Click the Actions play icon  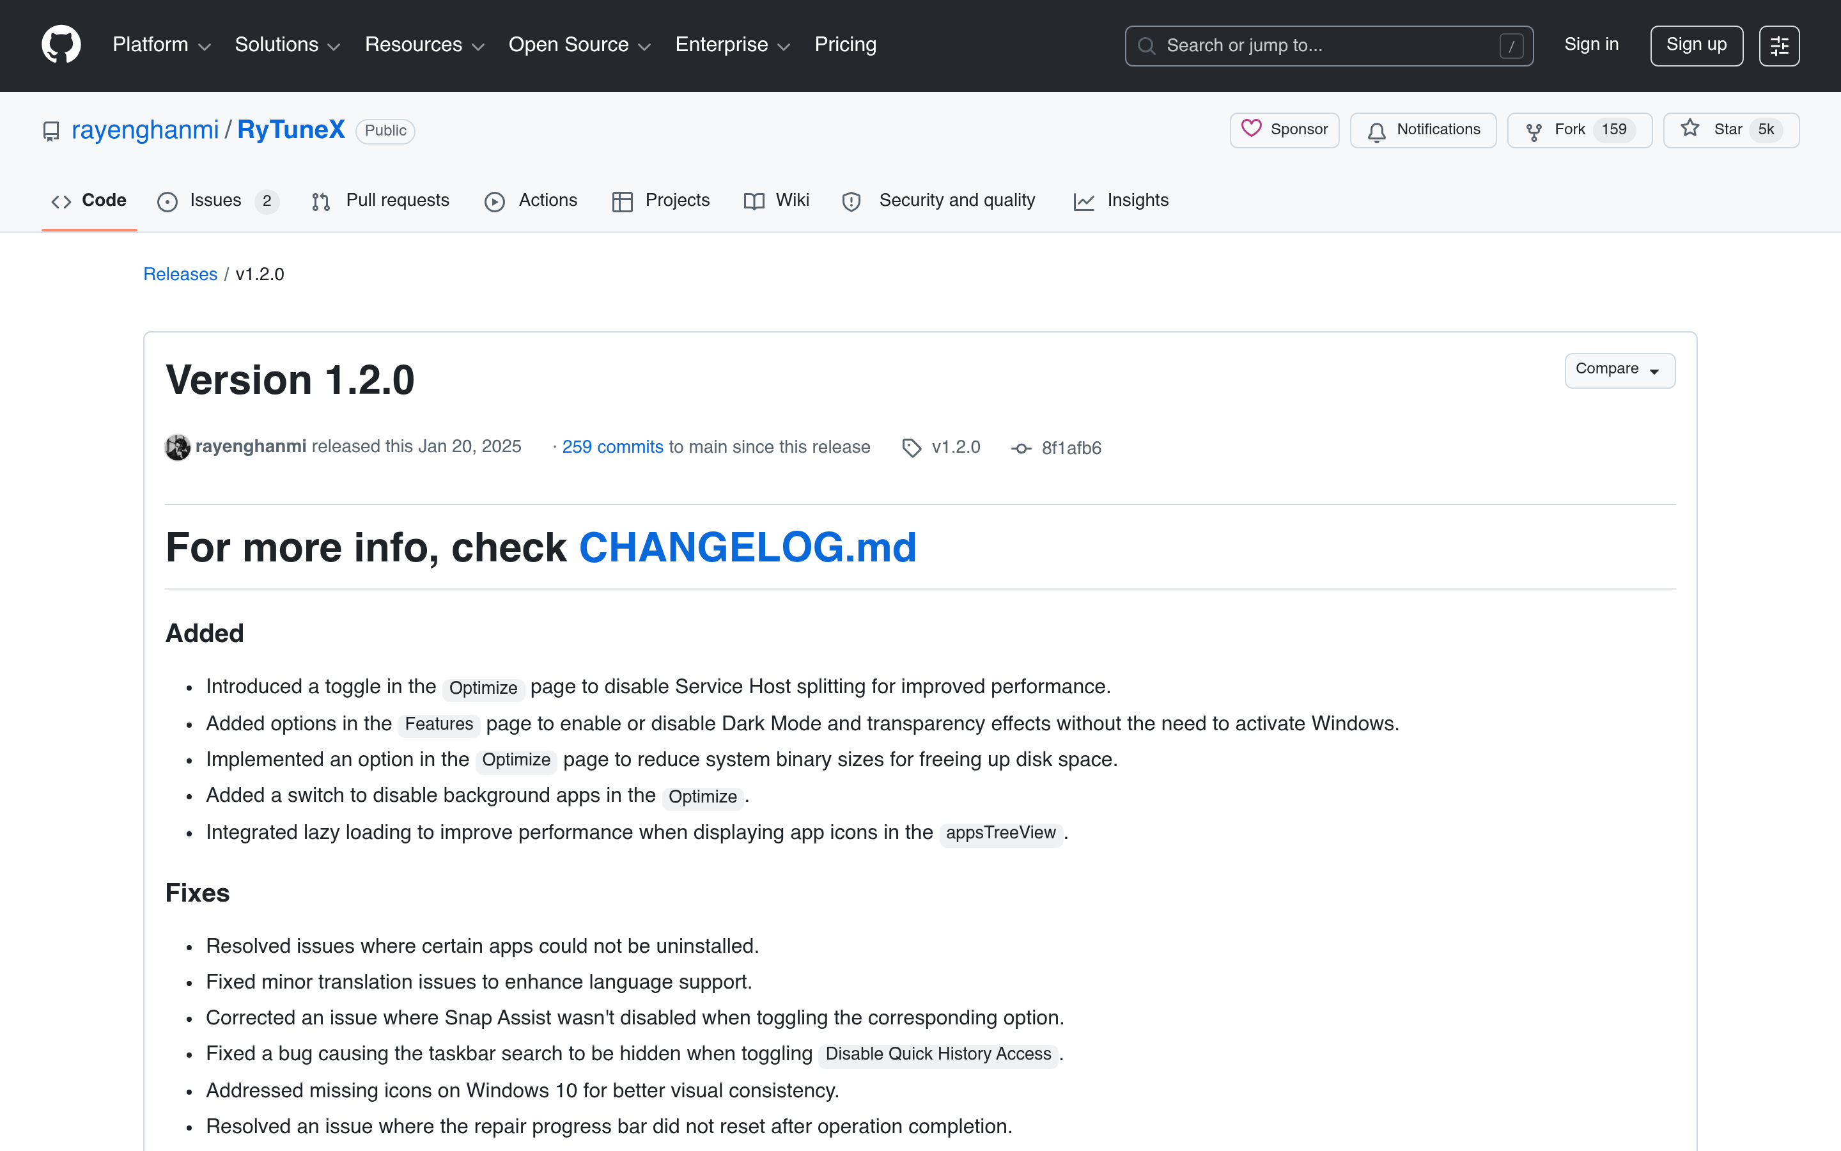495,201
